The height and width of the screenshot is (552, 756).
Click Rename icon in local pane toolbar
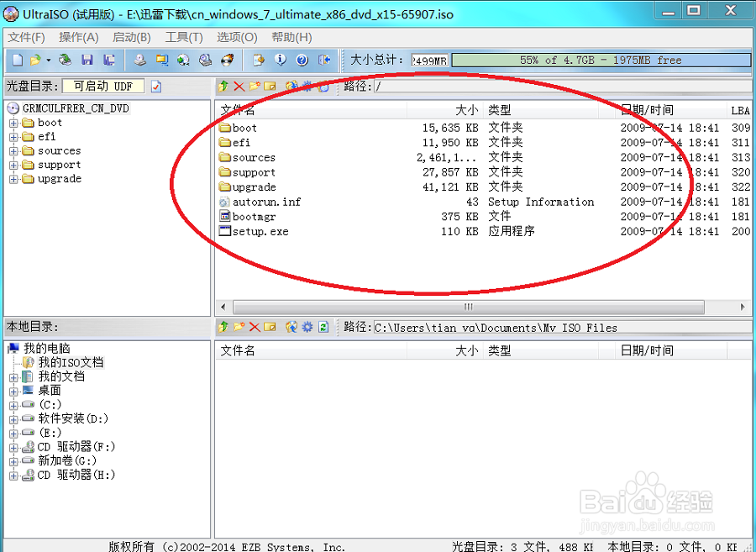270,327
